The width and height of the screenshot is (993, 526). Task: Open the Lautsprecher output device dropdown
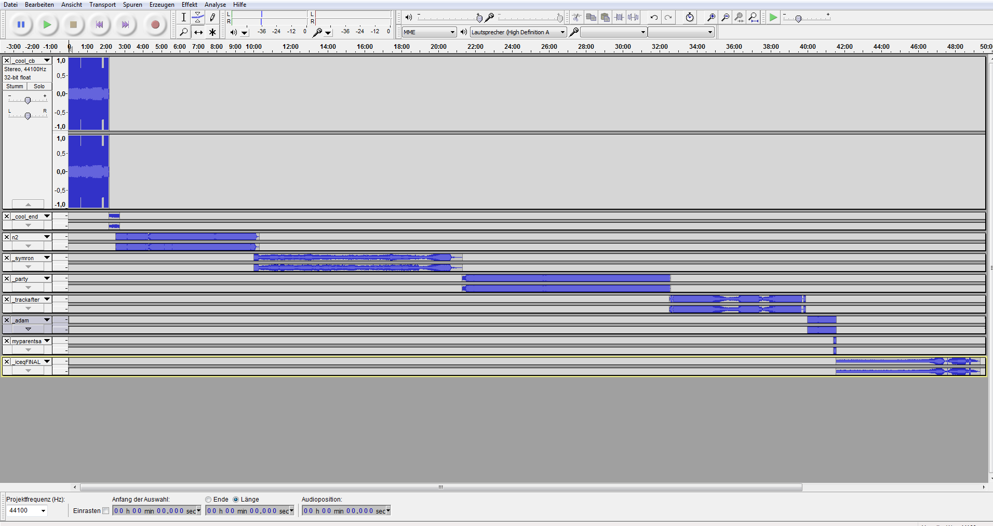click(x=518, y=32)
